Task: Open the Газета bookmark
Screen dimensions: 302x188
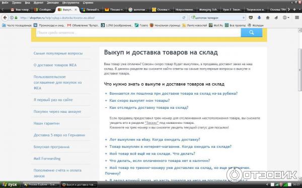Action: tap(141, 26)
